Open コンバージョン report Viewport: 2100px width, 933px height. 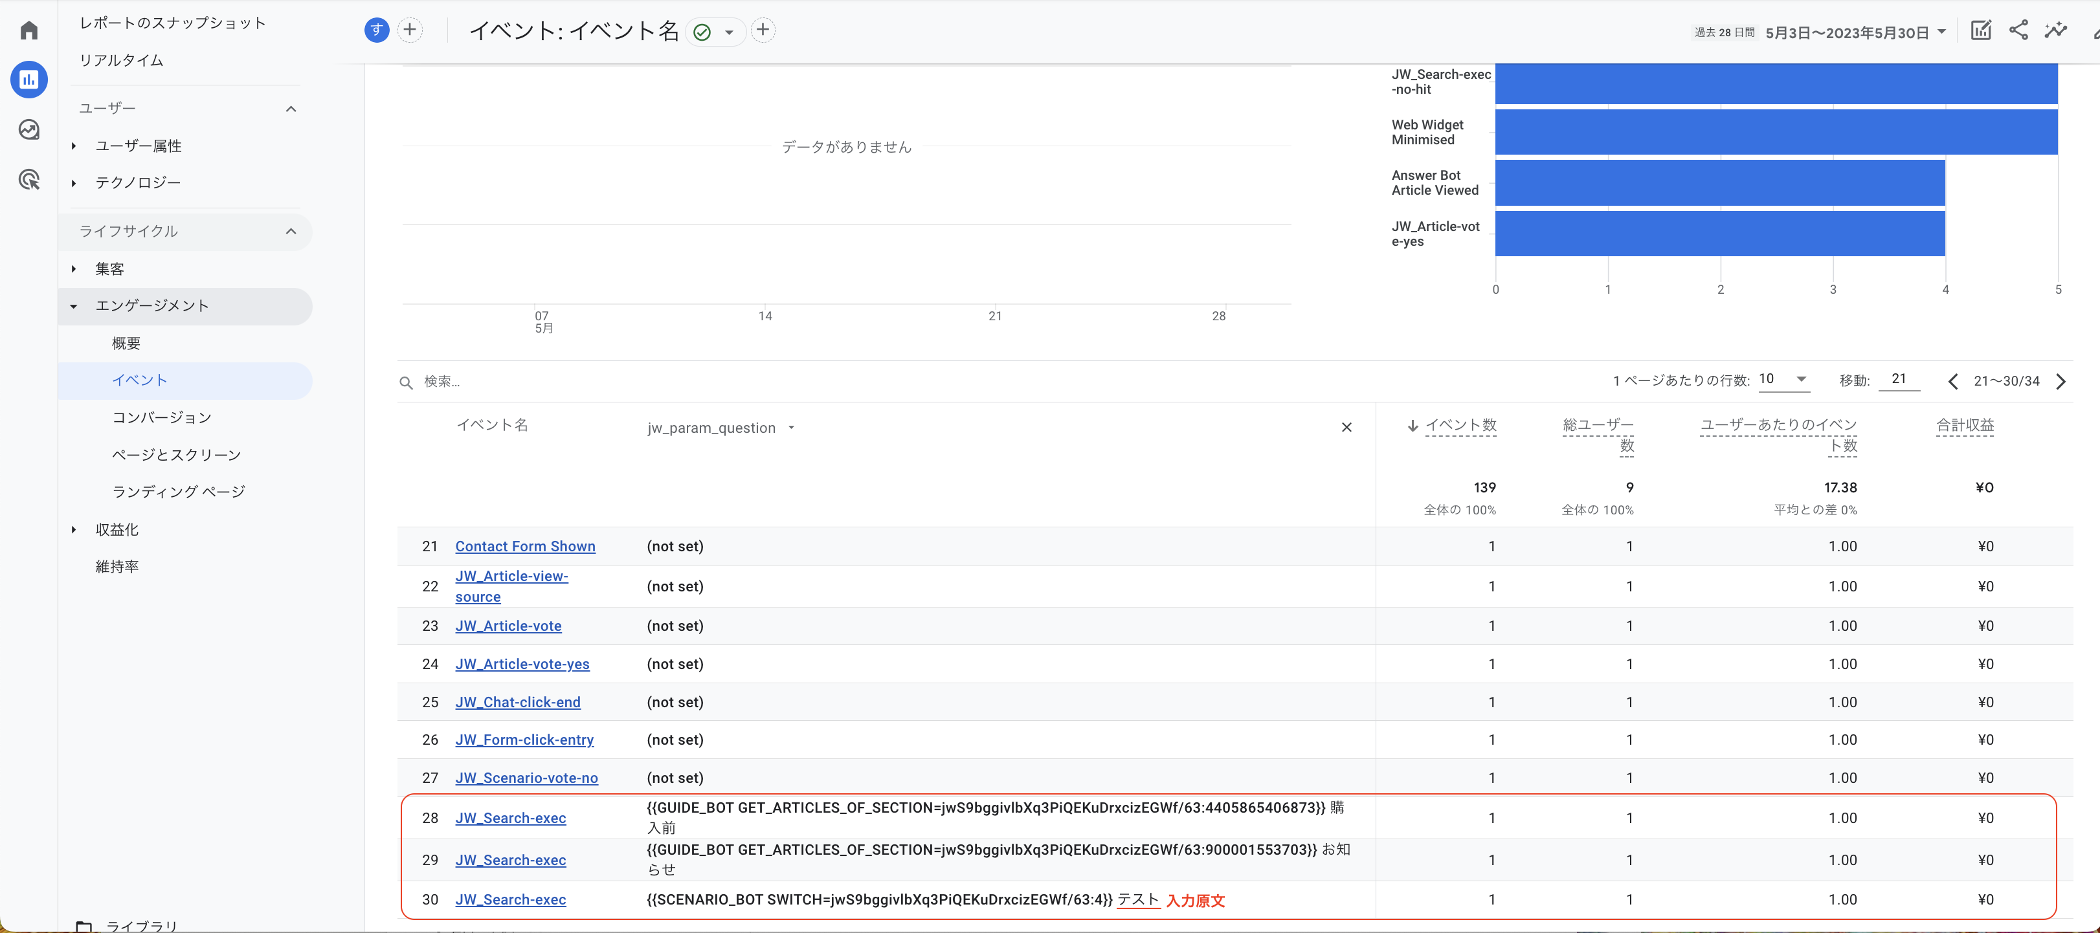[x=161, y=417]
